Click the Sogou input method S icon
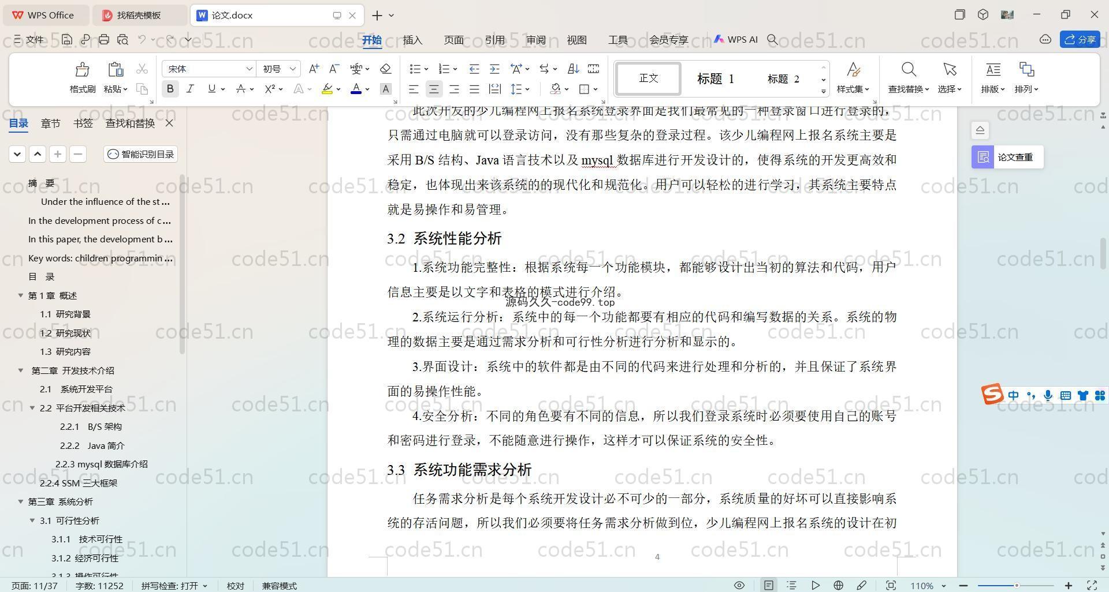The height and width of the screenshot is (592, 1109). [992, 395]
